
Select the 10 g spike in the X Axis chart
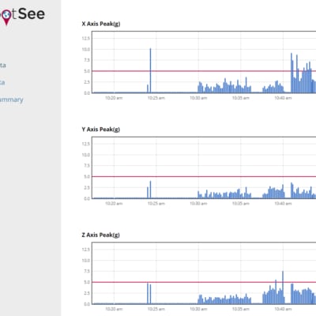tap(150, 70)
